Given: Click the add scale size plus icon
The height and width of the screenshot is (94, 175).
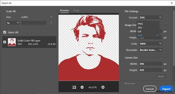Looking at the screenshot, I should pyautogui.click(x=51, y=17).
